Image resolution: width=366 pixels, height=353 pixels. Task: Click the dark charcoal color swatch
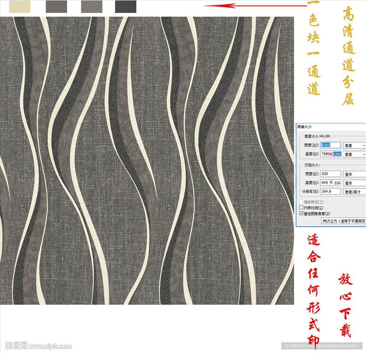point(125,6)
